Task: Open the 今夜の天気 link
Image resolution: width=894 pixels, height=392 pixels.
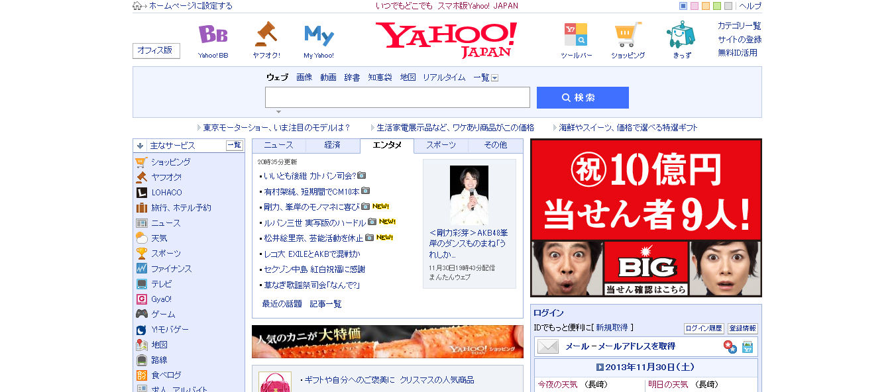Action: (557, 384)
